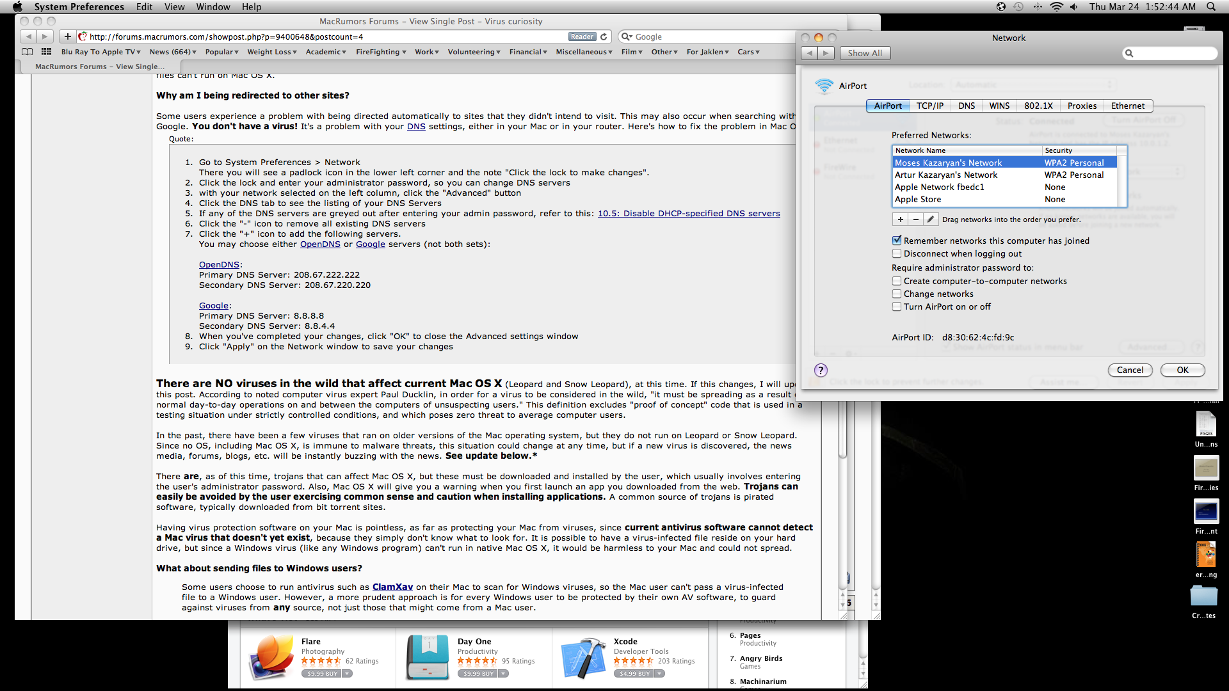
Task: Click the OK button in Network dialog
Action: click(x=1182, y=370)
